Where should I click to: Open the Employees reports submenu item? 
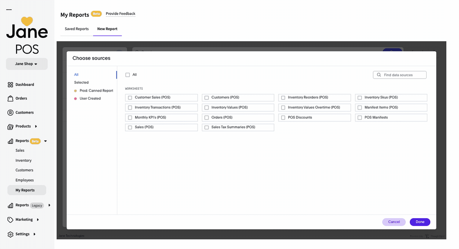[25, 180]
